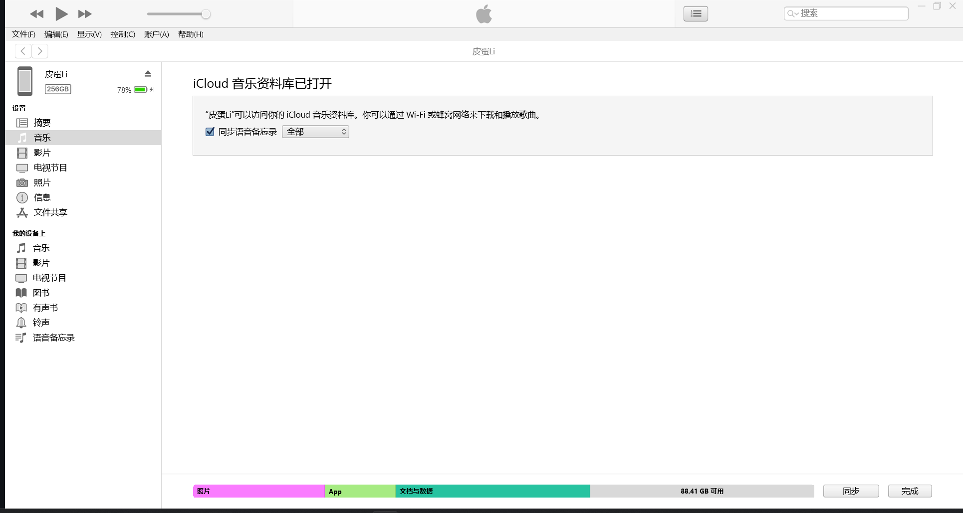Toggle the 同步语音备忘录 checkbox
Screen dimensions: 963x513
[x=210, y=132]
